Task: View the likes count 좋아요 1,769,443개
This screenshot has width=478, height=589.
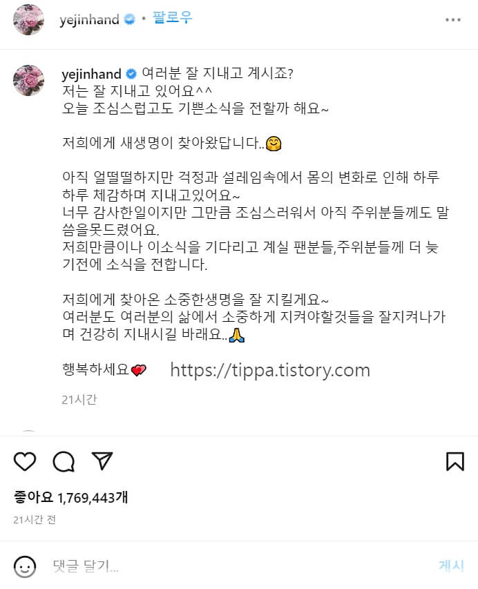Action: pyautogui.click(x=70, y=497)
